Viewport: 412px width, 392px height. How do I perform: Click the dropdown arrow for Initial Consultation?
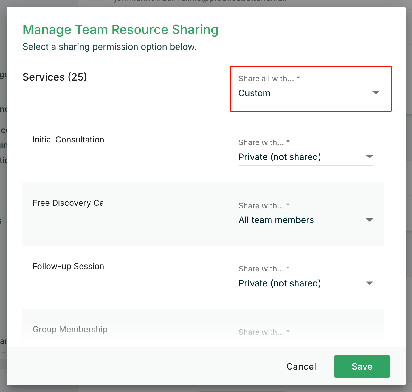[369, 157]
